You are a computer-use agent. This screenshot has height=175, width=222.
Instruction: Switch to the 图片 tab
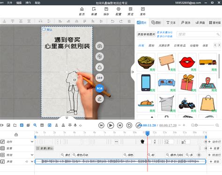141,22
